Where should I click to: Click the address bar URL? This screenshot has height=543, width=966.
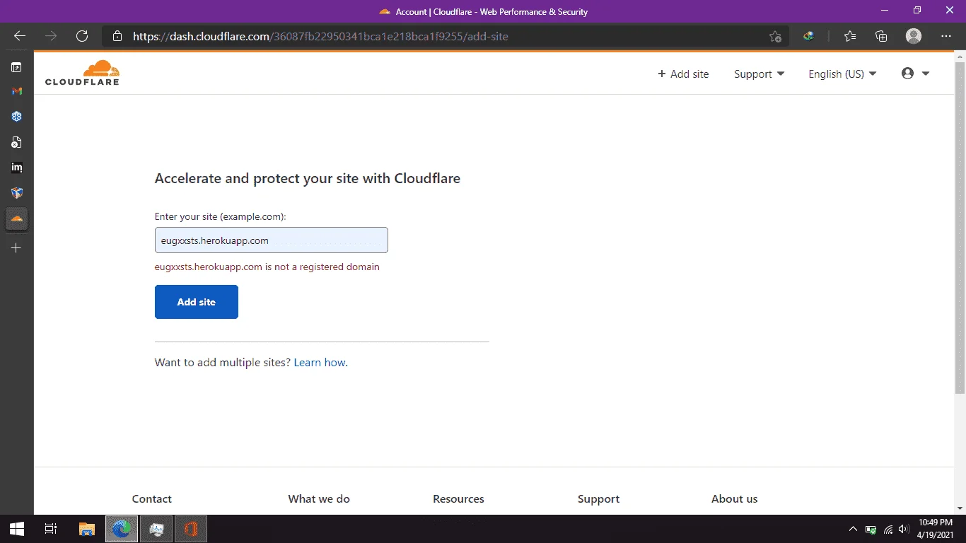coord(320,36)
